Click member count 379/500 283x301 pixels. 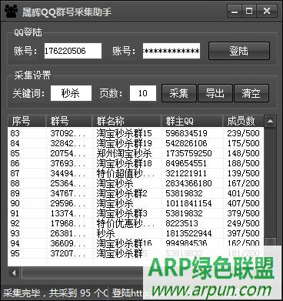tap(243, 213)
